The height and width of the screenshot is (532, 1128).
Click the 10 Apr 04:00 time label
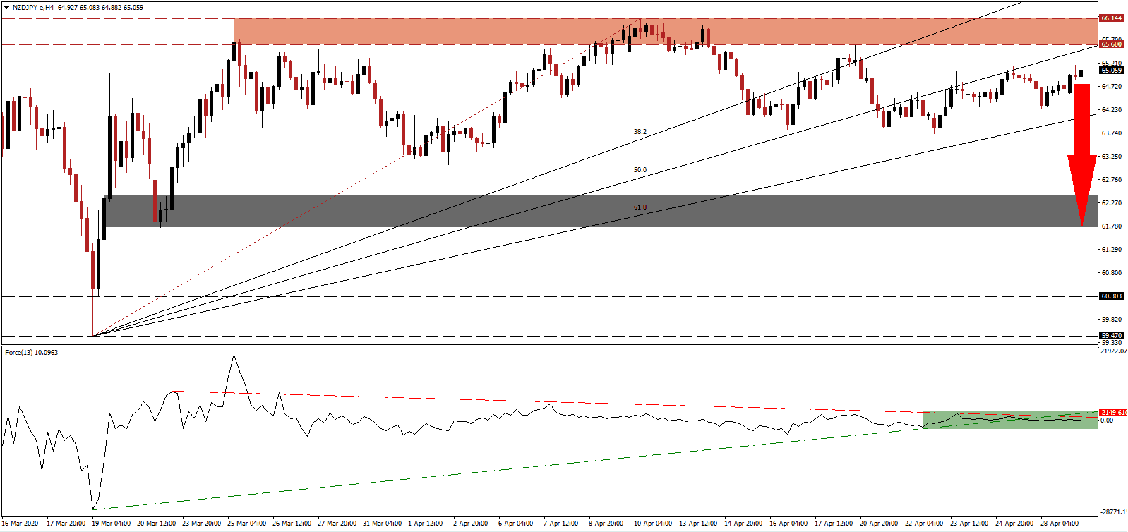coord(652,524)
